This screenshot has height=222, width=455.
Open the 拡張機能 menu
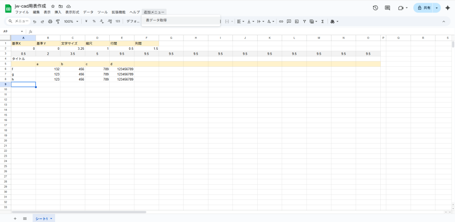click(119, 12)
